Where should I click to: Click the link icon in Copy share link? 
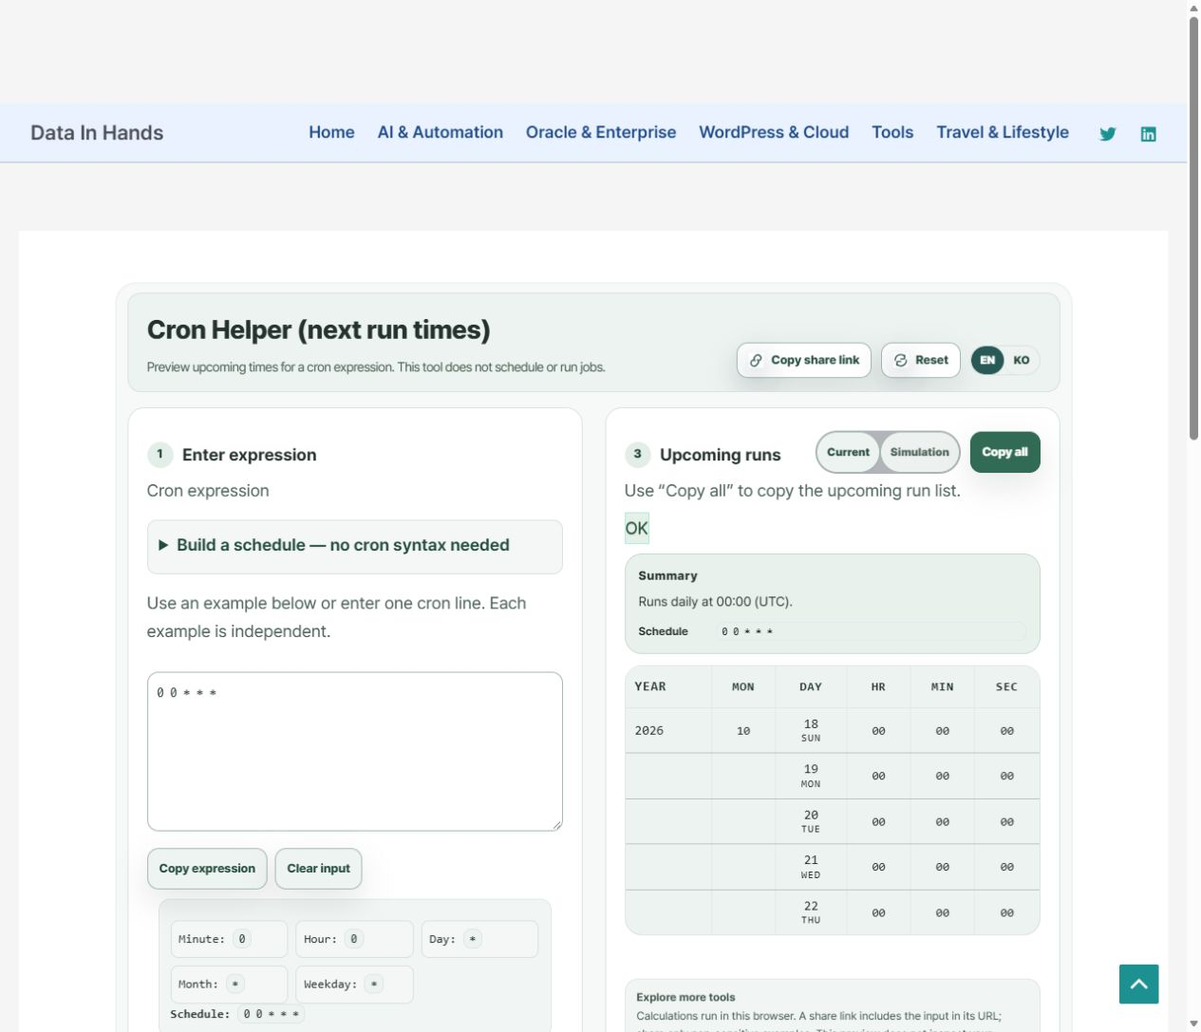coord(756,361)
